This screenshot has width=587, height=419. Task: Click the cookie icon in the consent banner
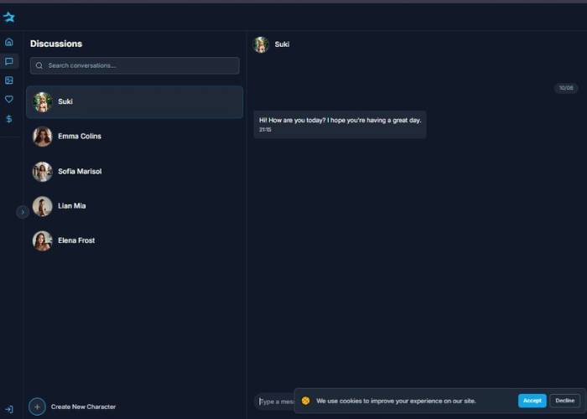pyautogui.click(x=306, y=401)
